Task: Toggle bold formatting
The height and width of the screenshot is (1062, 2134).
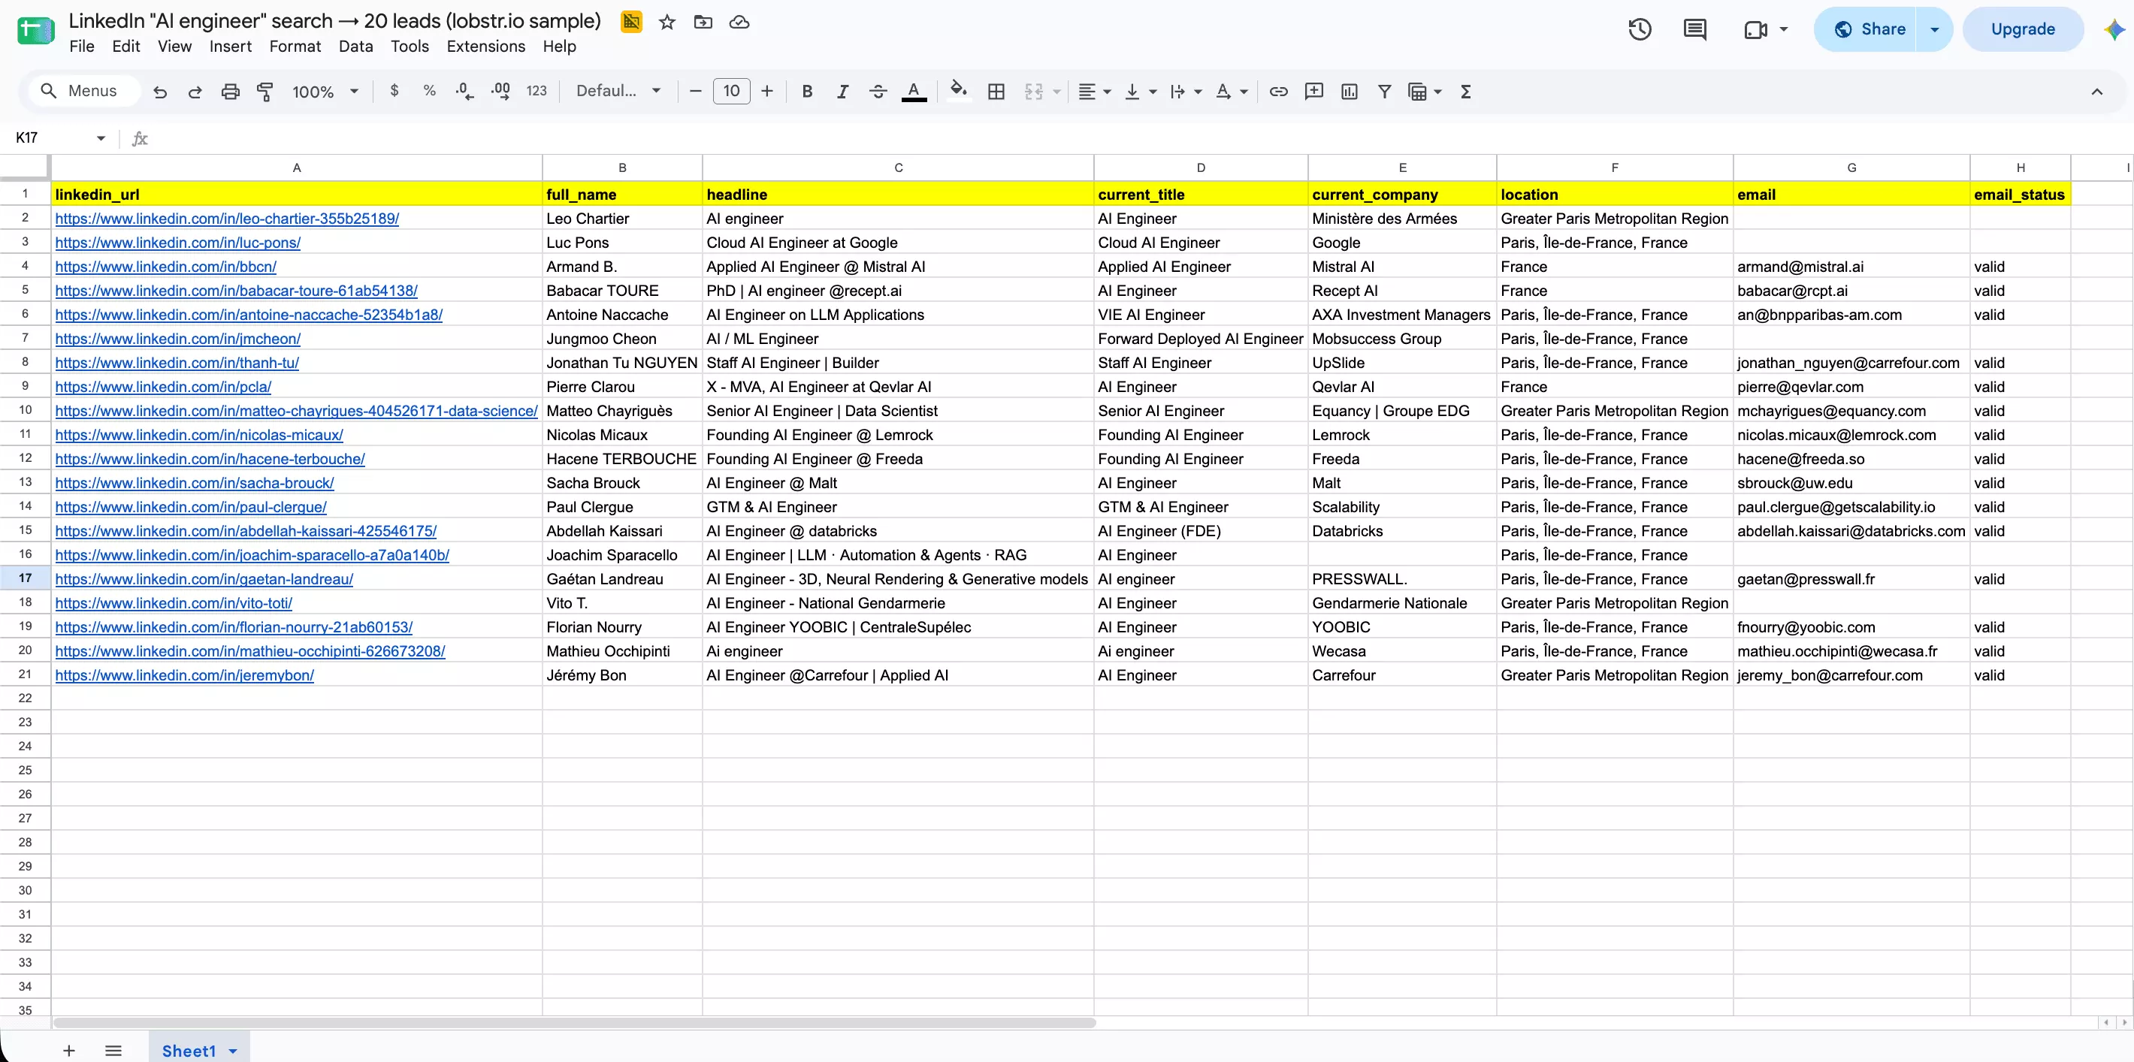Action: [x=807, y=92]
